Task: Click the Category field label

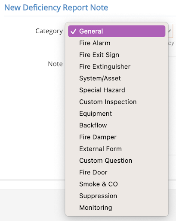Action: tap(49, 31)
